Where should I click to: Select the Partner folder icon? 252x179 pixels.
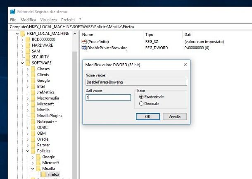coord(33,145)
